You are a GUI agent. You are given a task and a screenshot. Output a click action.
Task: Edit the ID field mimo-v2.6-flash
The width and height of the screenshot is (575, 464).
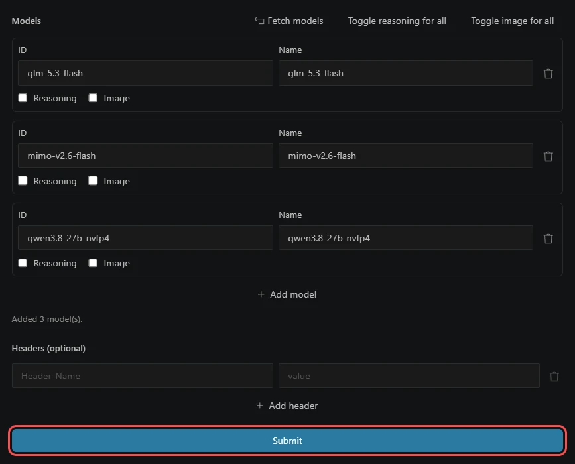[145, 156]
